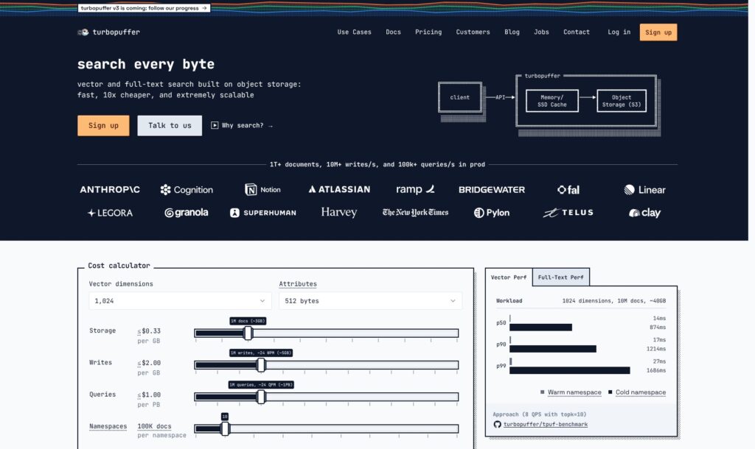
Task: Open the Atlassian customer logo
Action: 339,189
